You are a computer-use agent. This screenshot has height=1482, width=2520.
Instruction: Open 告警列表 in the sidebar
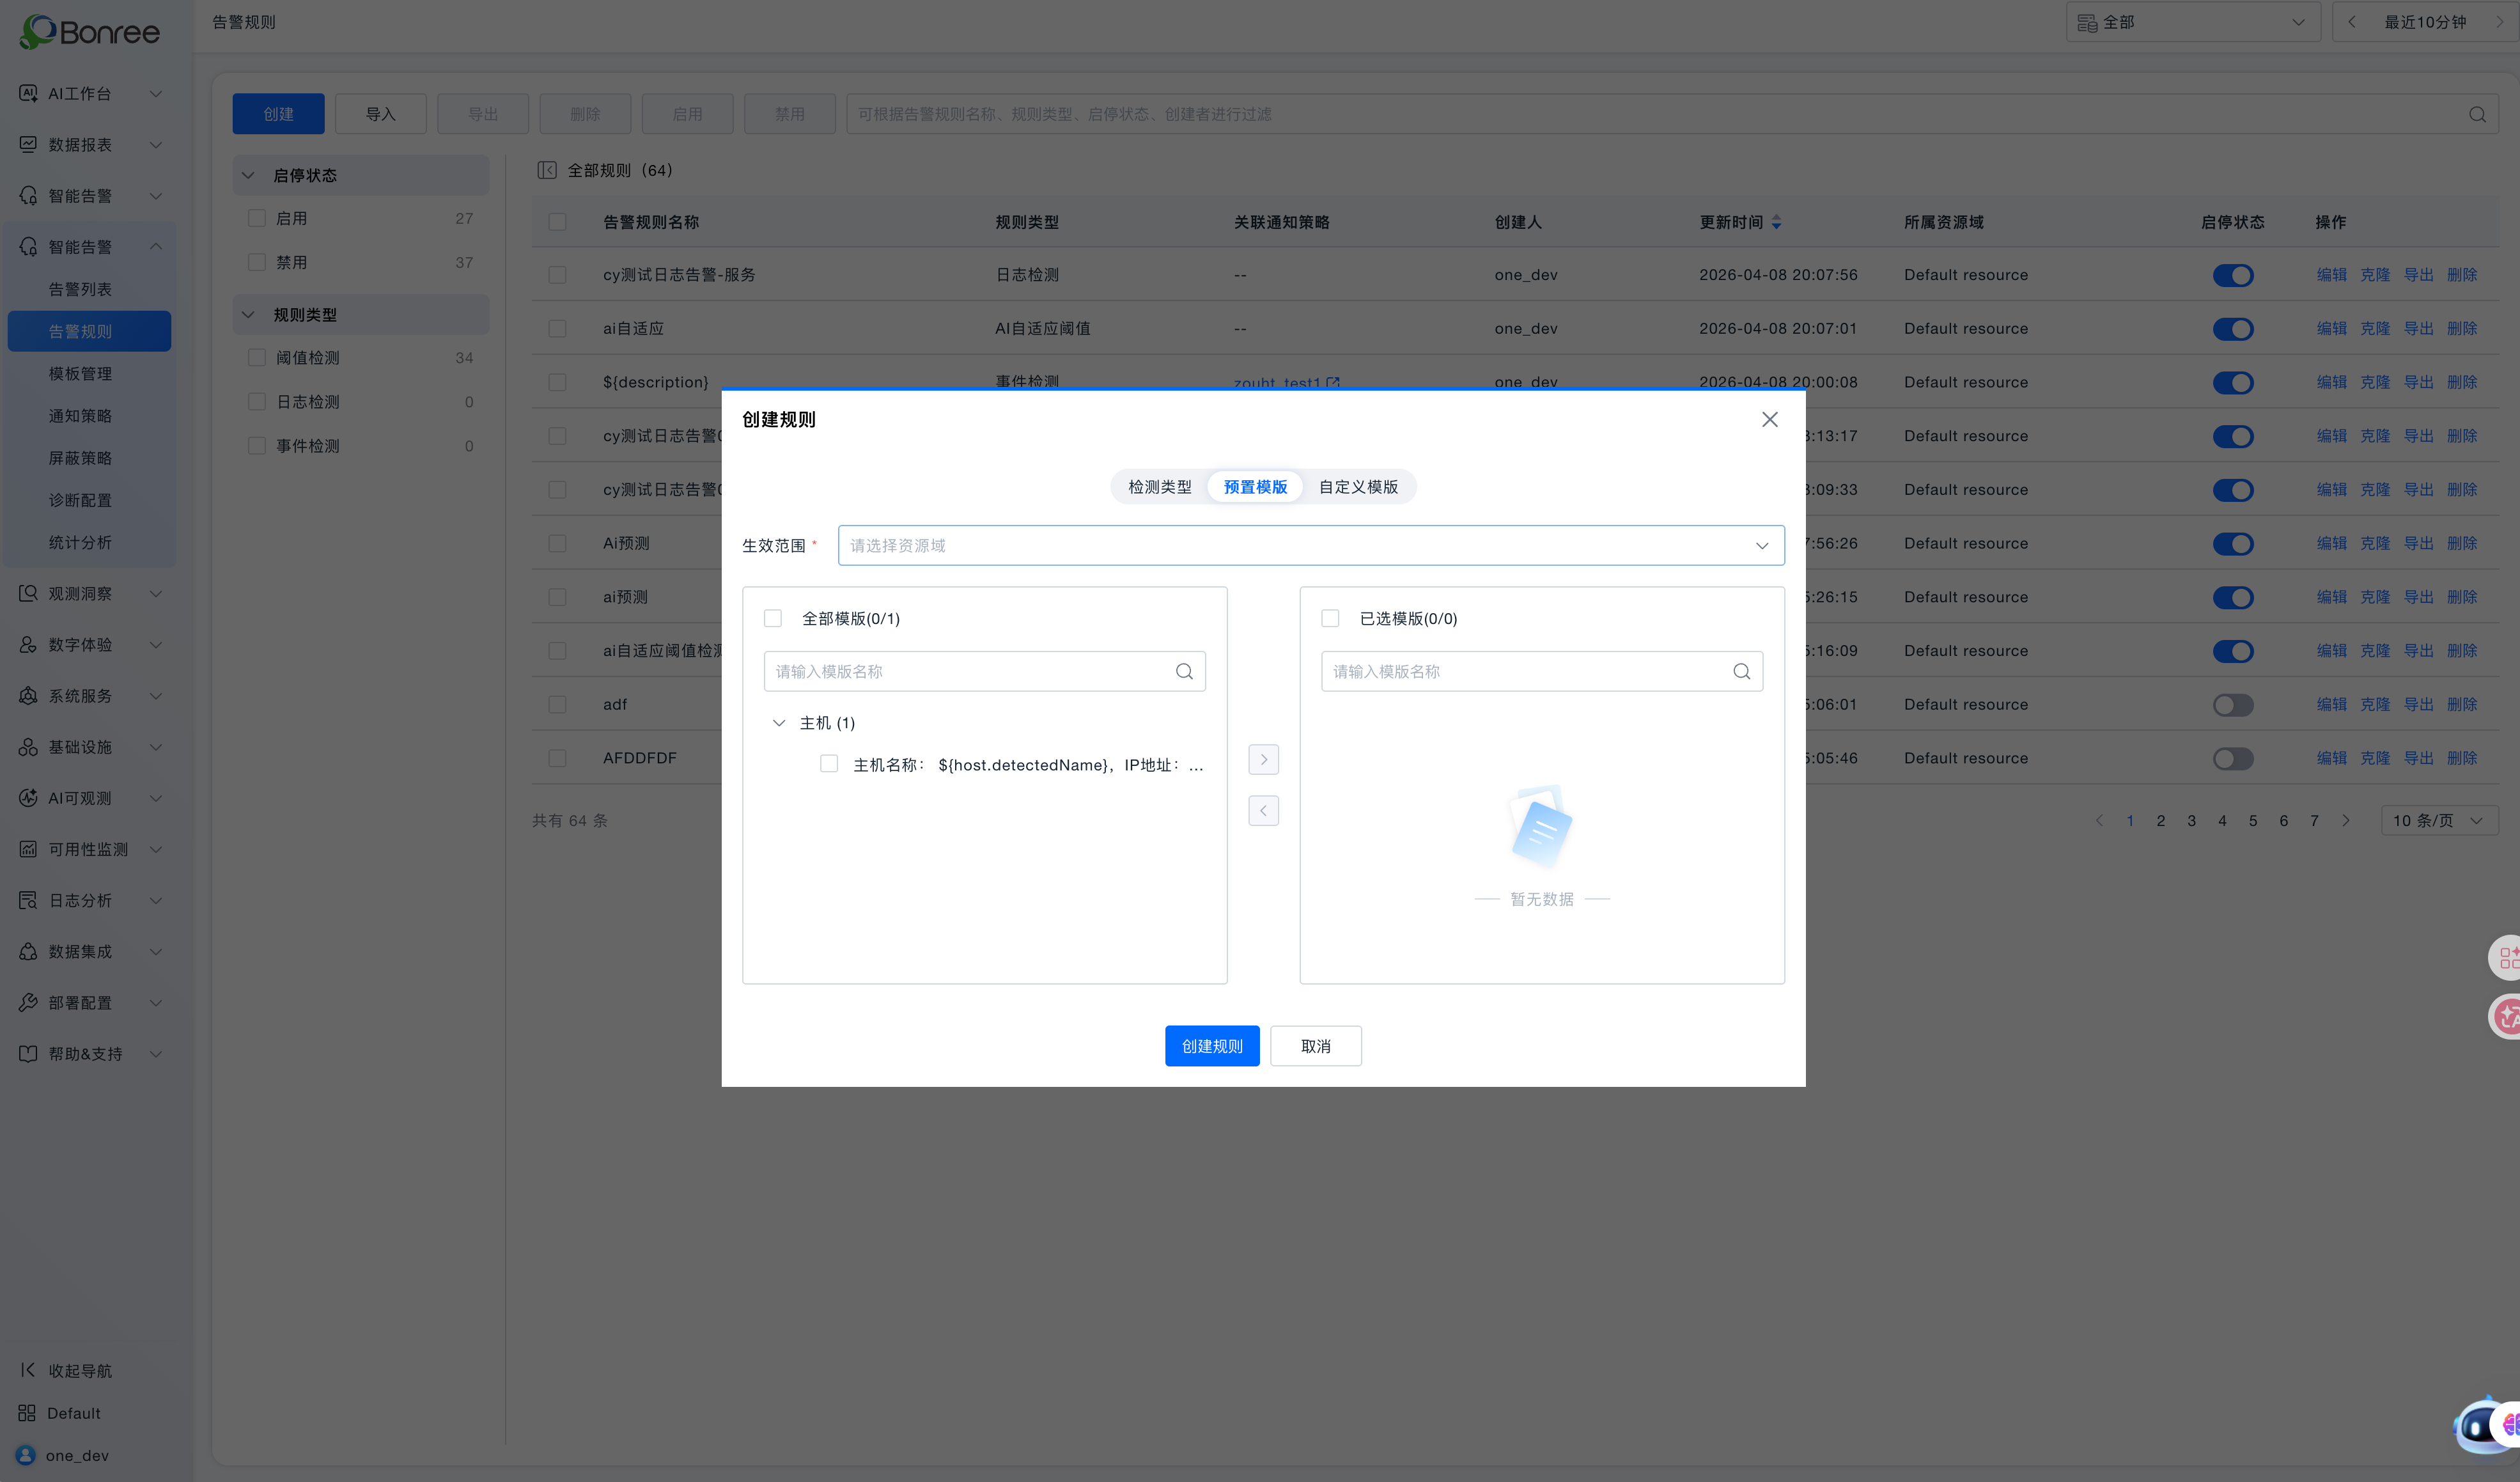coord(81,289)
